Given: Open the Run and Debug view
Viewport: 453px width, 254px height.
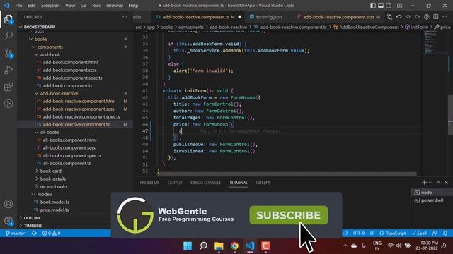Looking at the screenshot, I should click(x=8, y=70).
